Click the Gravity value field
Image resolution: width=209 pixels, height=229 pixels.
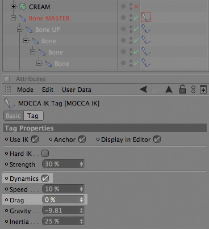point(63,210)
